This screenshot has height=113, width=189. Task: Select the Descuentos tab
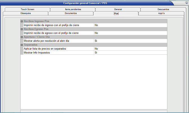163,9
